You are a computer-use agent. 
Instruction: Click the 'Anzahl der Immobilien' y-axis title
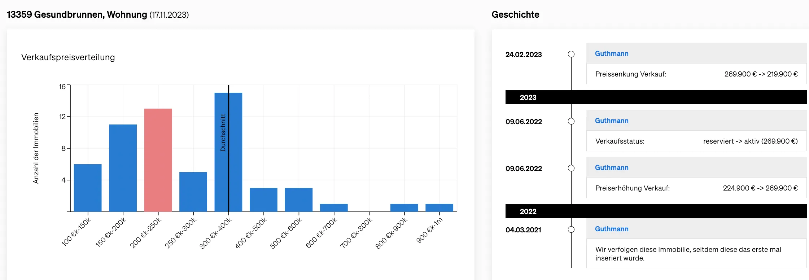pyautogui.click(x=36, y=148)
